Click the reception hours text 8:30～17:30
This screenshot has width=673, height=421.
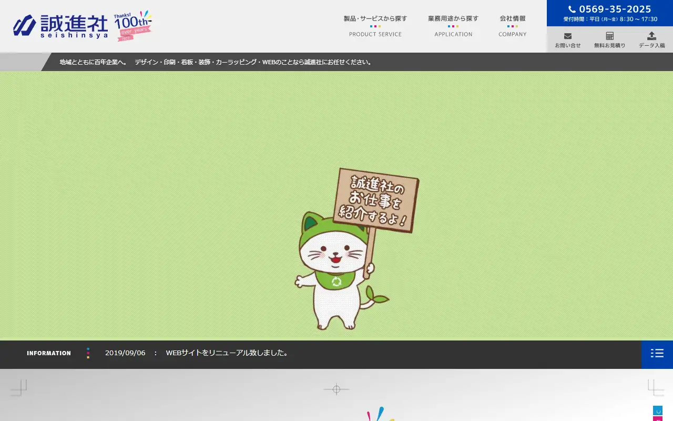coord(639,19)
